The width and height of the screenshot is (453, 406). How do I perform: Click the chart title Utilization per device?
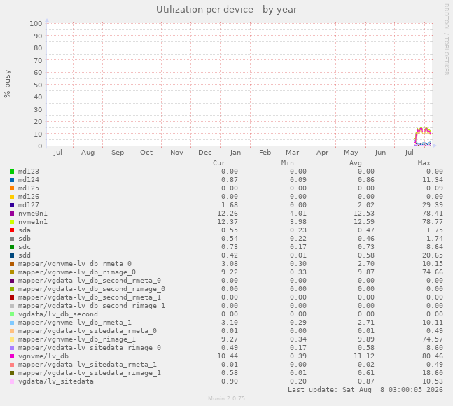pos(227,10)
